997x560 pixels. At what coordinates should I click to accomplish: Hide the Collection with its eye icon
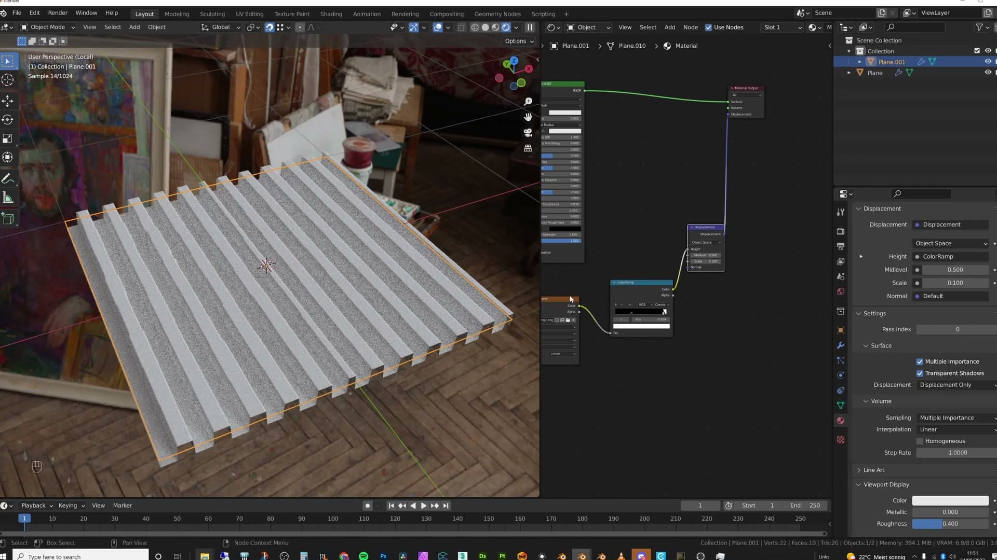point(988,51)
